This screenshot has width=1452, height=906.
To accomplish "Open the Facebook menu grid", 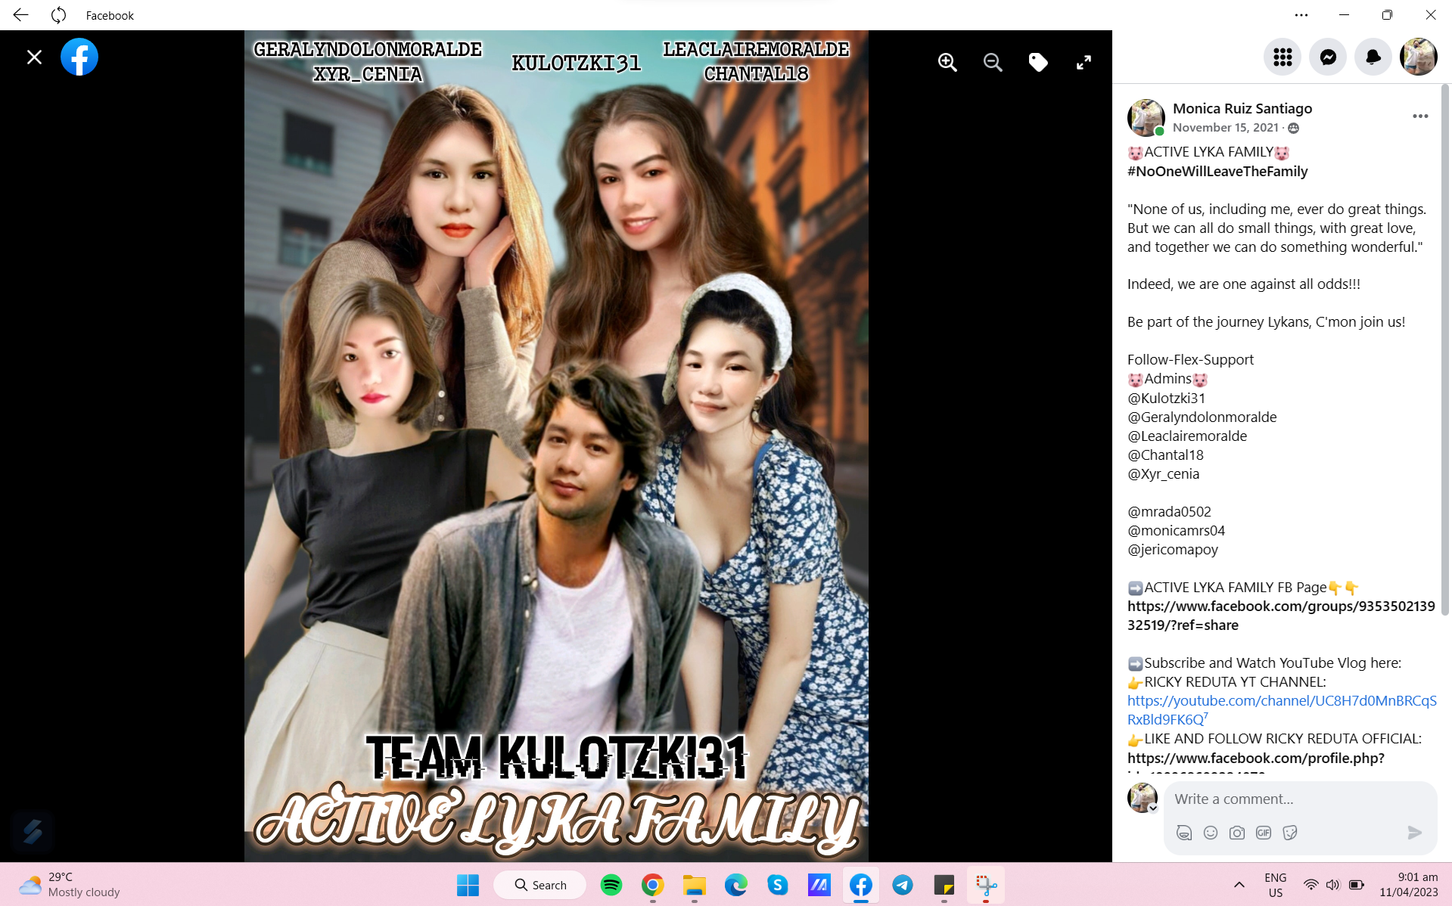I will (1283, 57).
